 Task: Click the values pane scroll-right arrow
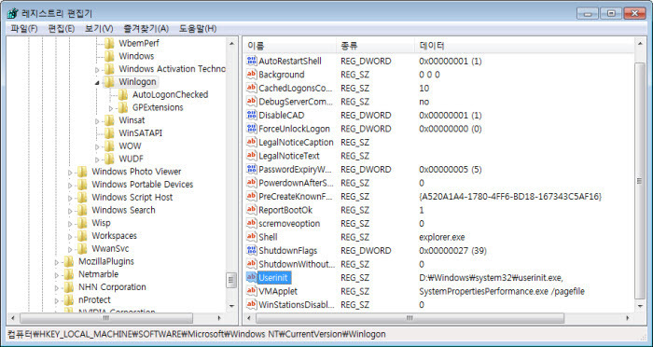pyautogui.click(x=628, y=318)
